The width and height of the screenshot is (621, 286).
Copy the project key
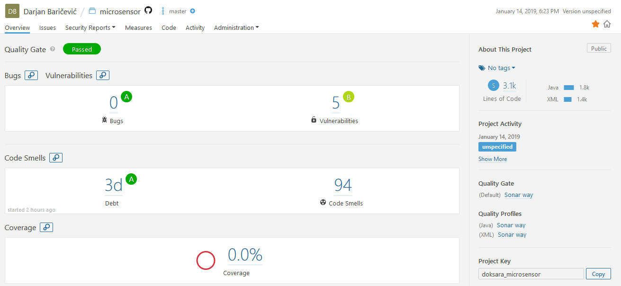[x=598, y=274]
